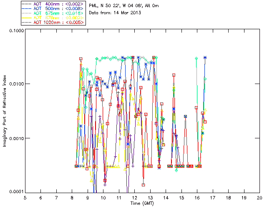Screen dimensions: 267x214
Task: Click the x-axis tick label 20
Action: point(259,197)
